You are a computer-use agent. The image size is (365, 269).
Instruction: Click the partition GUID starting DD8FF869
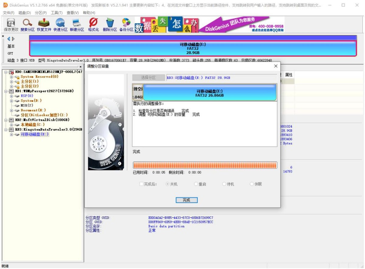181,222
